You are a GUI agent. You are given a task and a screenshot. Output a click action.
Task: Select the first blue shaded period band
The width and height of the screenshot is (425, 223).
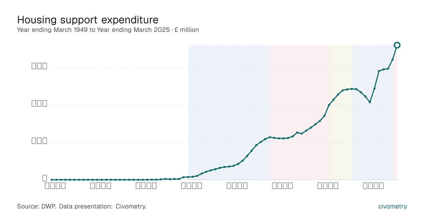click(229, 112)
